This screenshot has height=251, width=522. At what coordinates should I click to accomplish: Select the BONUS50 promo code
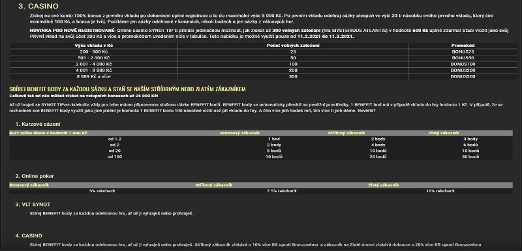[463, 58]
